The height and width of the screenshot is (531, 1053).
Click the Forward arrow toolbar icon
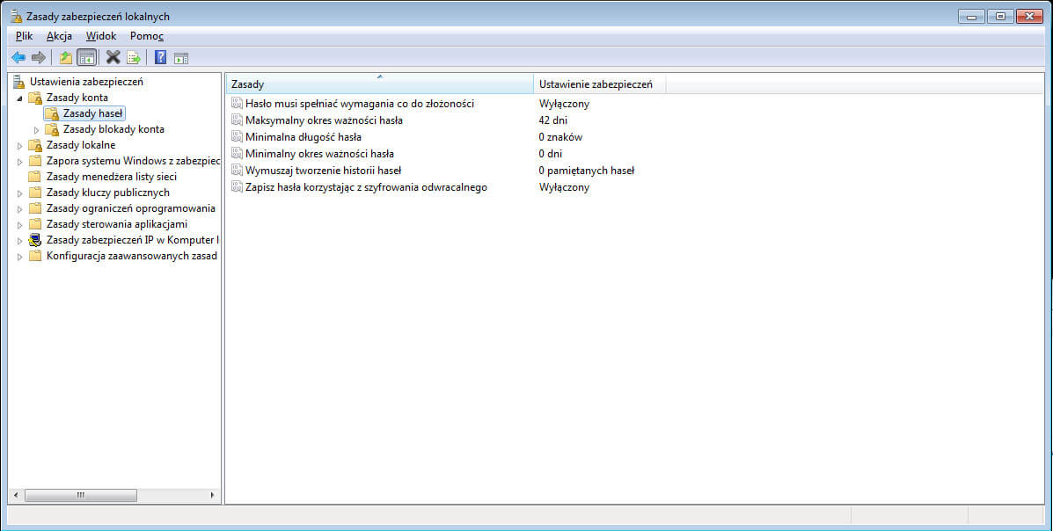(x=38, y=58)
